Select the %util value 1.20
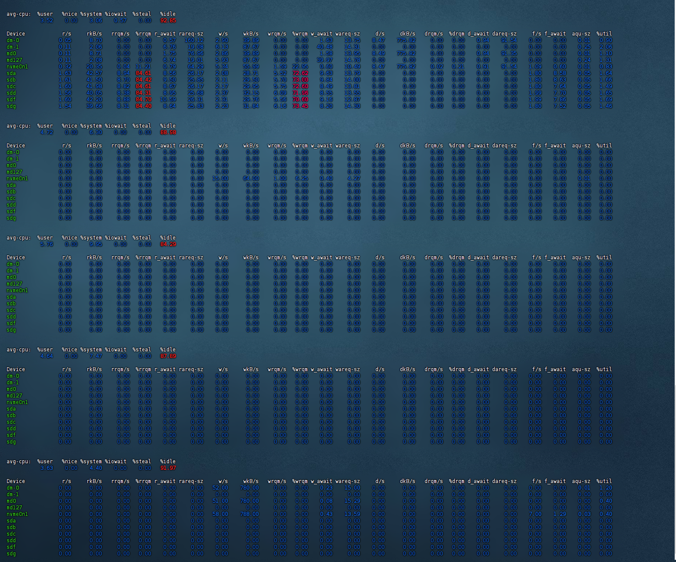Viewport: 676px width, 562px height. coord(606,488)
